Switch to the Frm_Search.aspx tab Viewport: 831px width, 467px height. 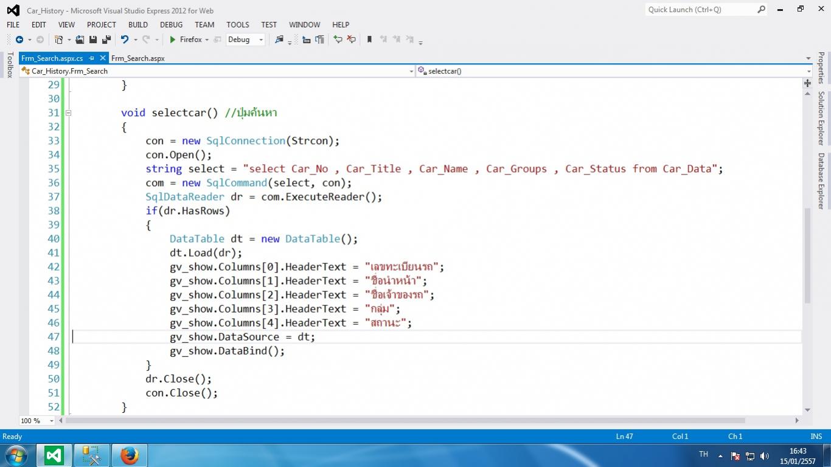138,58
